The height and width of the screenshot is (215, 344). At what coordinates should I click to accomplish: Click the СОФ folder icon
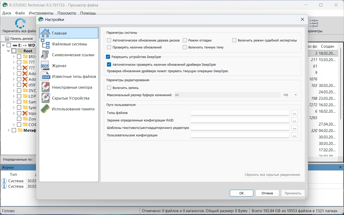click(25, 125)
